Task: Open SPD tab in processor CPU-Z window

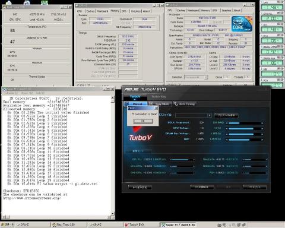Action: point(215,11)
